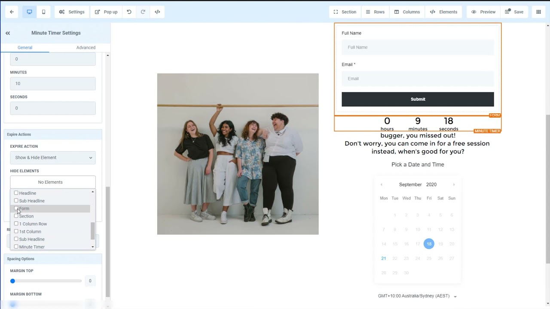Open the page Preview
Screen dimensions: 550x309
pos(483,12)
